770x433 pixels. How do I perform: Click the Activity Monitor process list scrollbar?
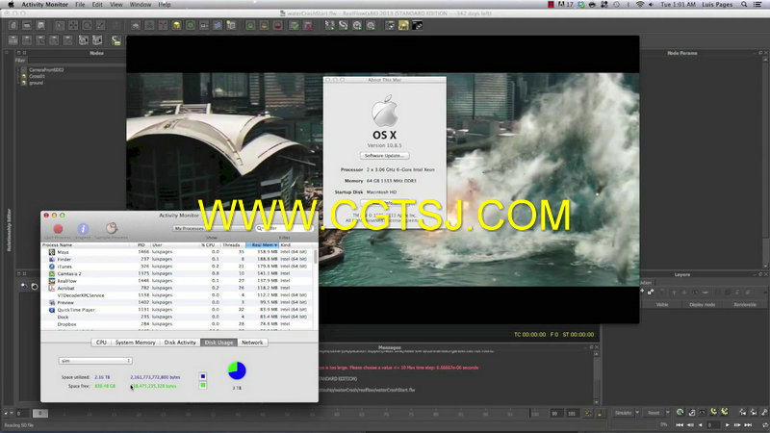[315, 257]
